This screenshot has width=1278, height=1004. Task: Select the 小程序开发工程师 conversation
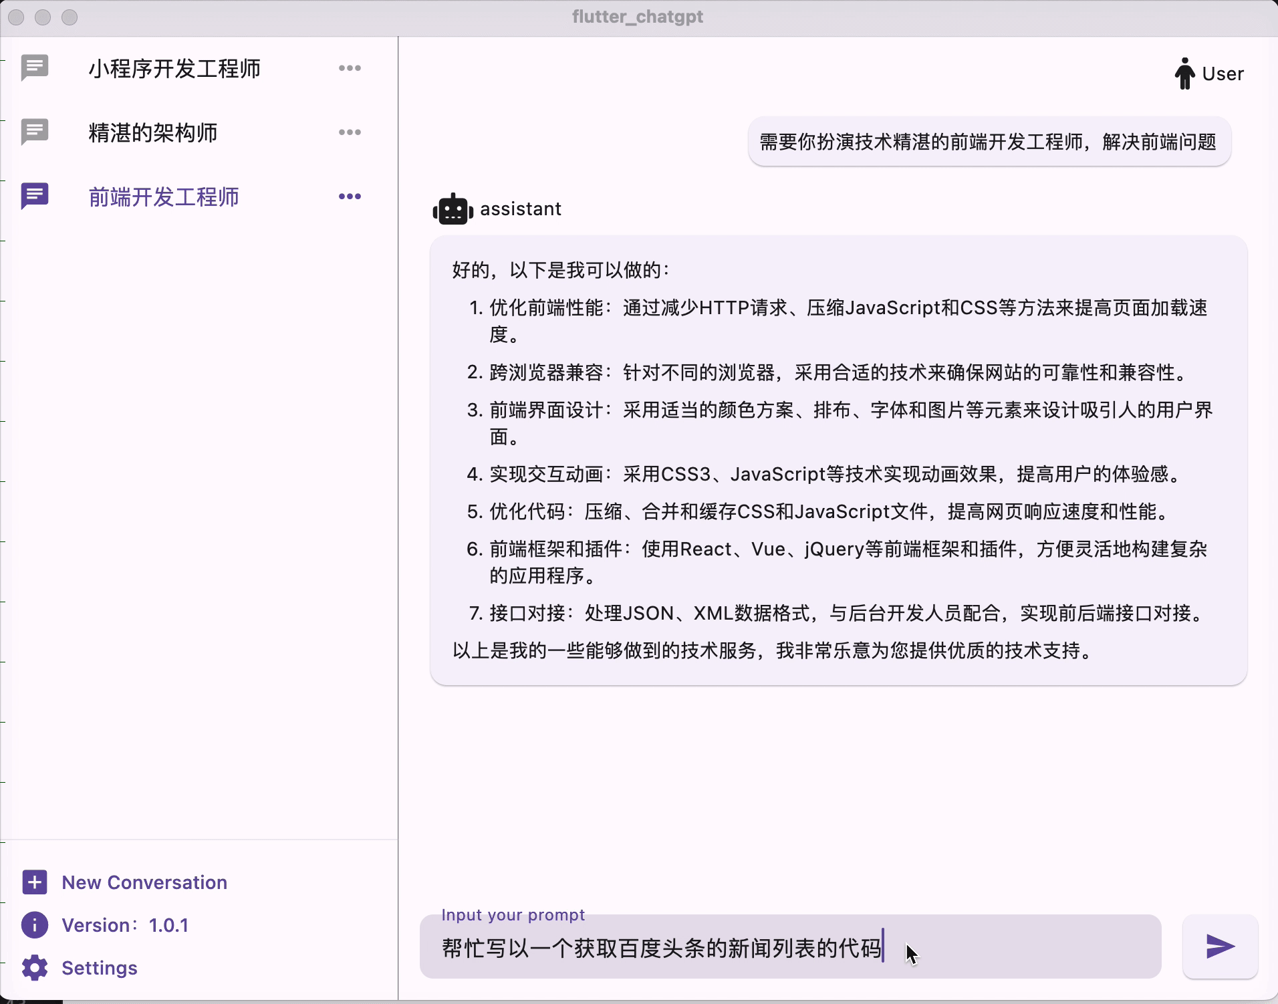point(174,69)
